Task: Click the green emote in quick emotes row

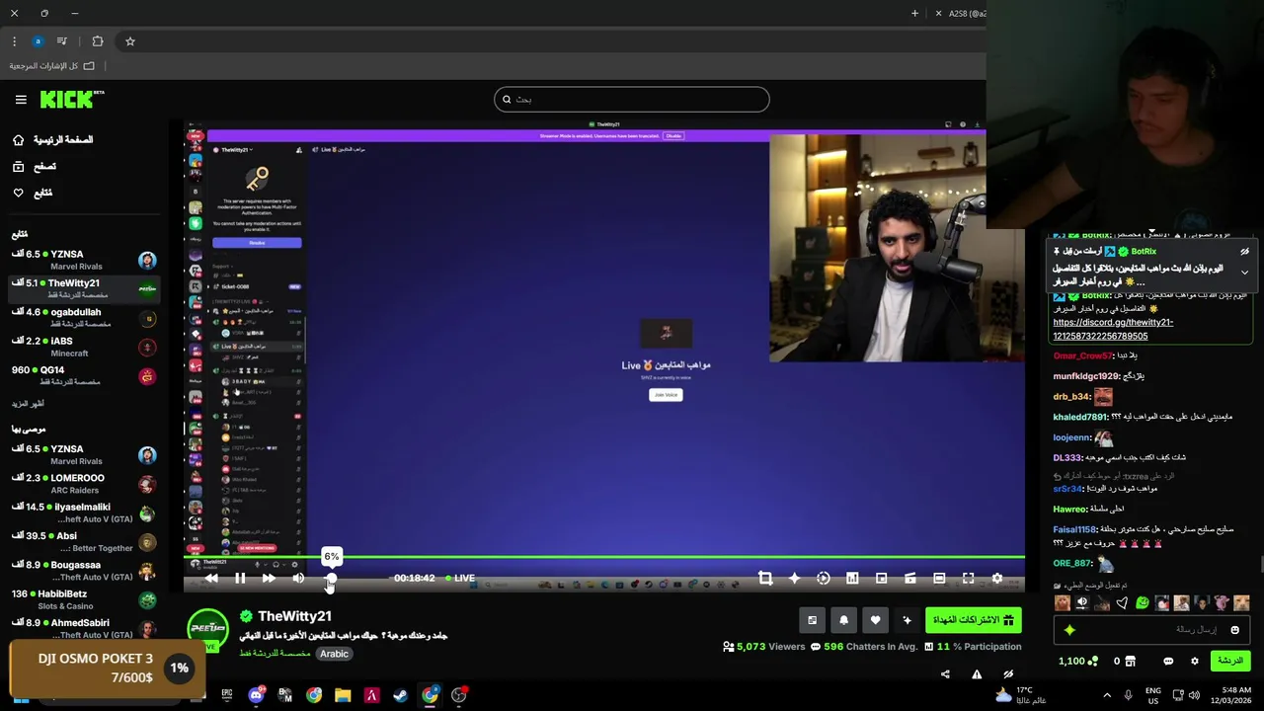Action: click(1143, 602)
